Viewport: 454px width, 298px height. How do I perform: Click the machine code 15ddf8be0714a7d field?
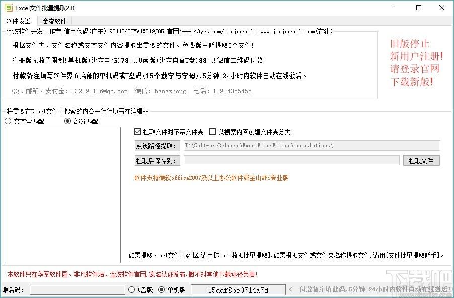tap(238, 290)
